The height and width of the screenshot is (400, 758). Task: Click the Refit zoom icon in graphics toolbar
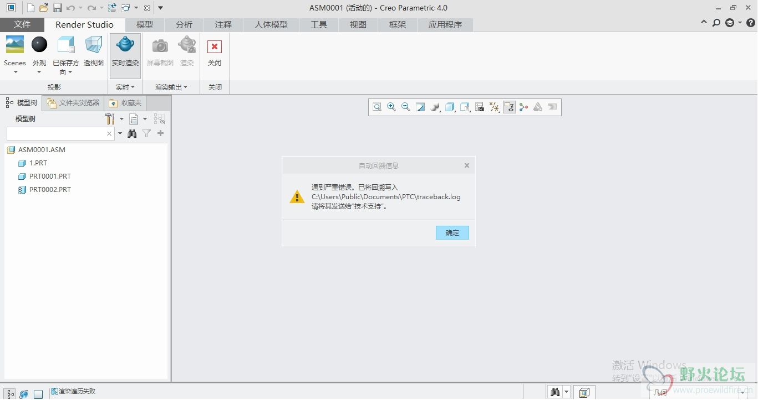pyautogui.click(x=377, y=107)
